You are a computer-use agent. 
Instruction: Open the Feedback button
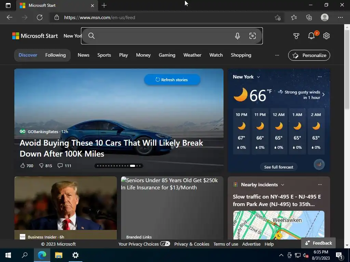point(318,243)
